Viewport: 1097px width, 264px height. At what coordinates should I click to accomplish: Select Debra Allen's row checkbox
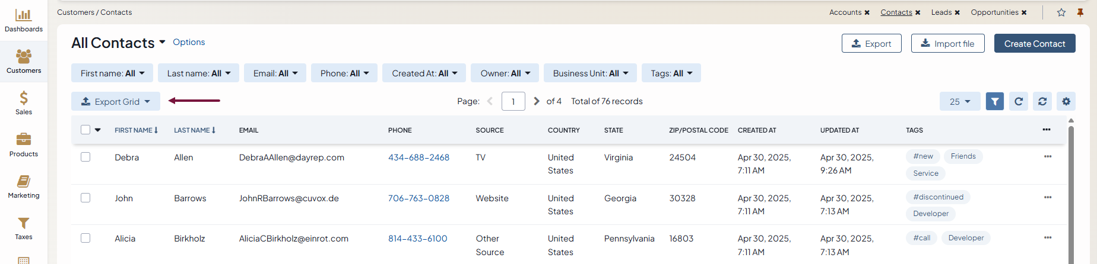click(85, 157)
